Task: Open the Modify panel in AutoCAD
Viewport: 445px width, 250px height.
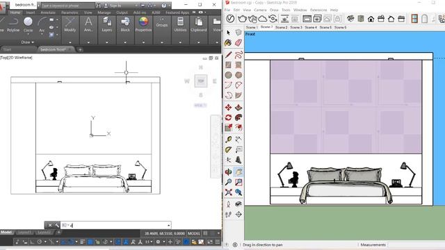Action: coord(70,25)
